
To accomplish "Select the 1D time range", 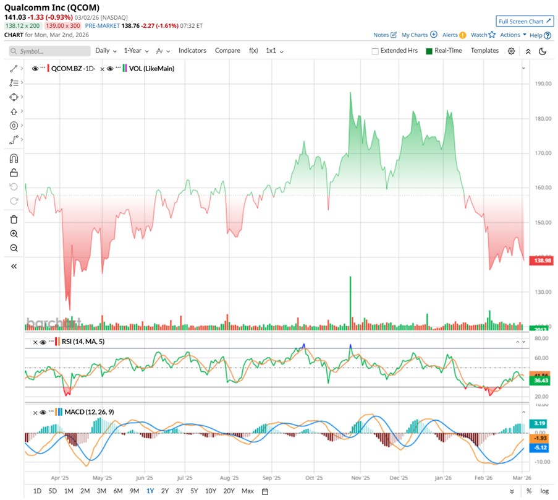I will pyautogui.click(x=37, y=491).
